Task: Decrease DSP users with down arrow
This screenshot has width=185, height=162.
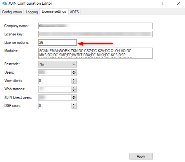Action: 74,107
